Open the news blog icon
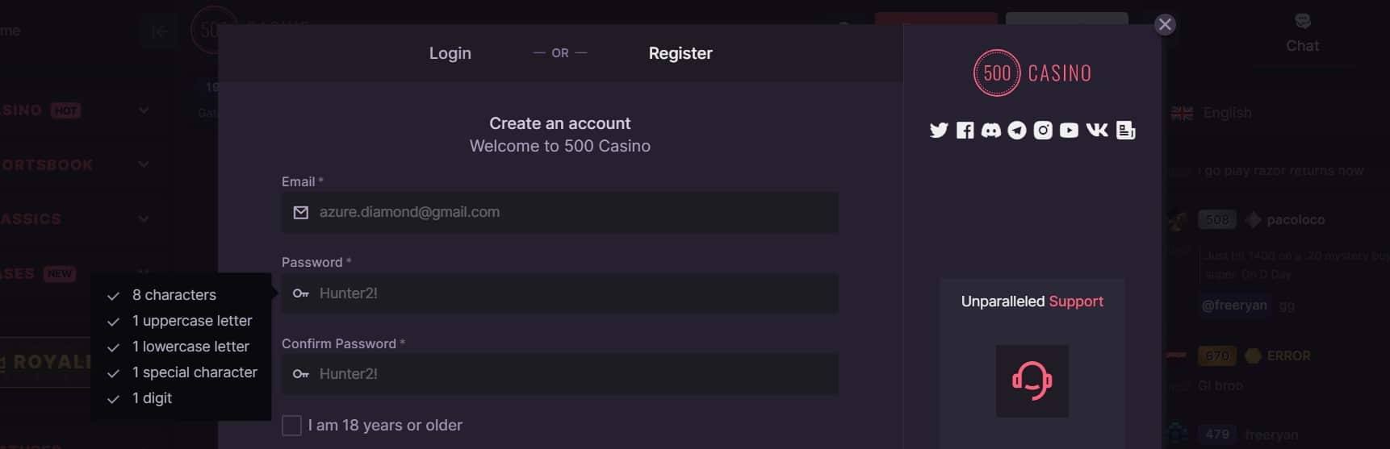 1125,131
